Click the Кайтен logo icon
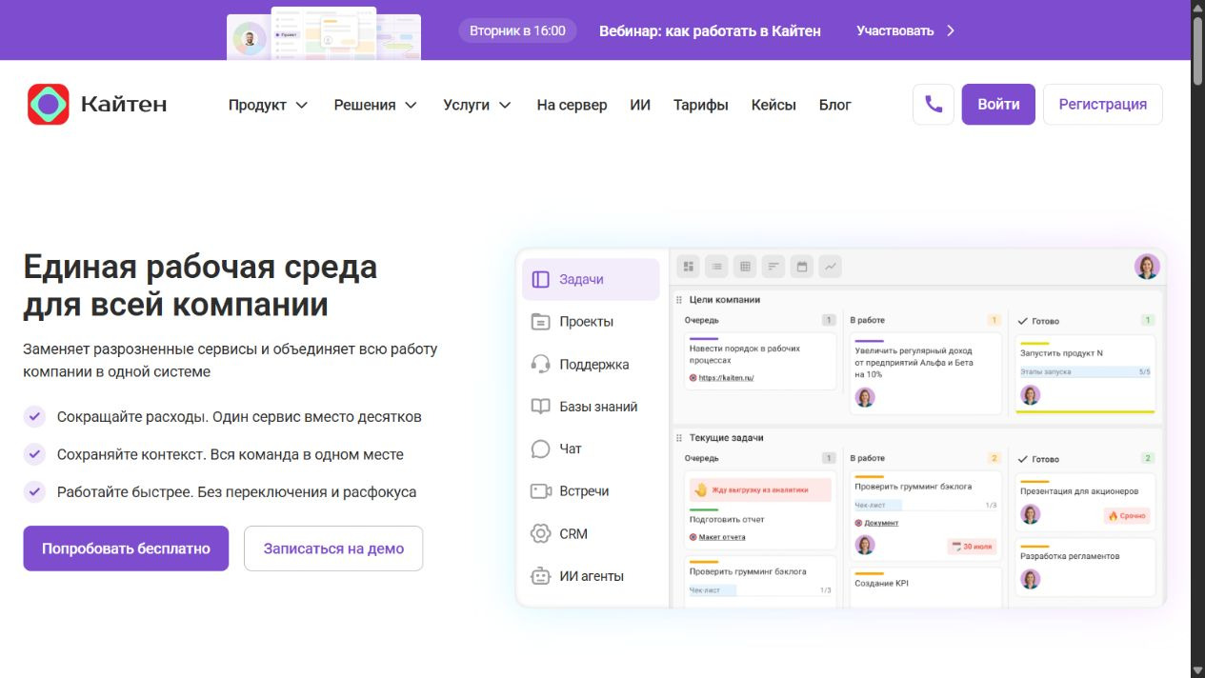 point(49,105)
